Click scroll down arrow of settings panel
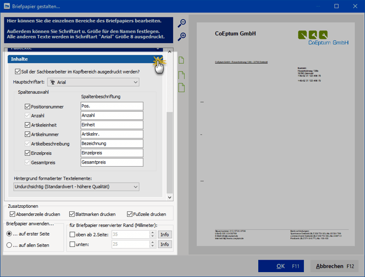 click(x=169, y=197)
